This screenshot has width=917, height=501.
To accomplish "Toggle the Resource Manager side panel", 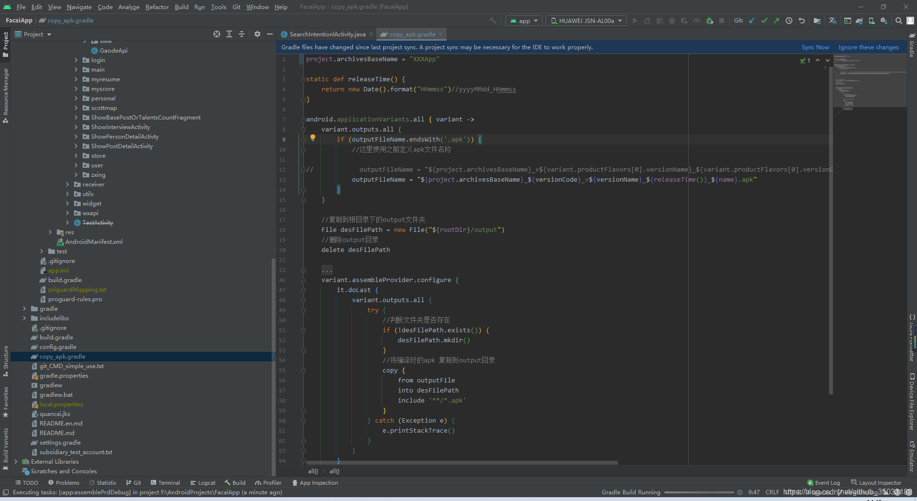I will (x=5, y=95).
